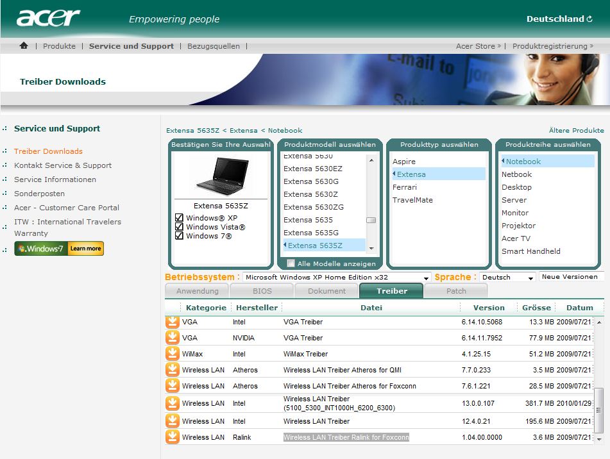Viewport: 610px width, 459px height.
Task: Toggle the Windows XP checkbox
Action: click(179, 218)
